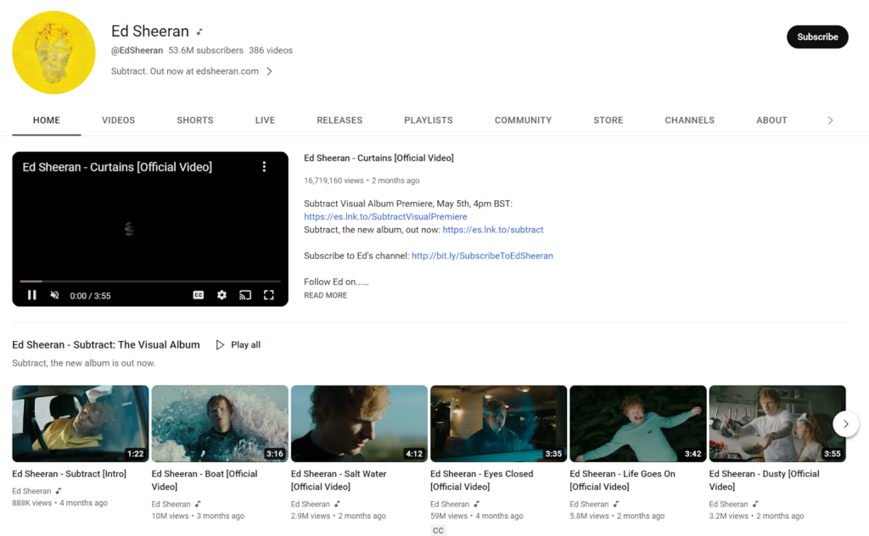Image resolution: width=869 pixels, height=536 pixels.
Task: Toggle closed captions in the player
Action: [199, 295]
